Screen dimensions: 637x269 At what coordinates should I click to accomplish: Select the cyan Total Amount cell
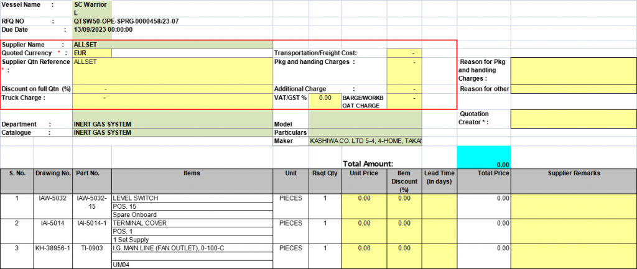tap(483, 157)
